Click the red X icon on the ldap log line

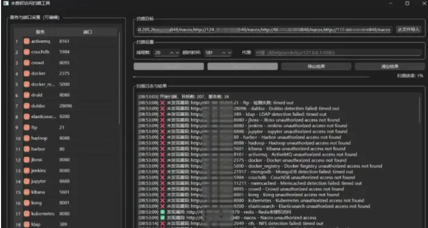point(163,114)
